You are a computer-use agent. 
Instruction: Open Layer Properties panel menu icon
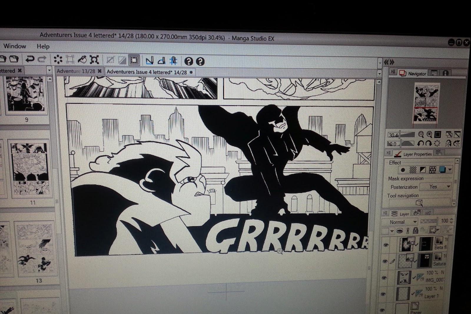click(x=389, y=153)
